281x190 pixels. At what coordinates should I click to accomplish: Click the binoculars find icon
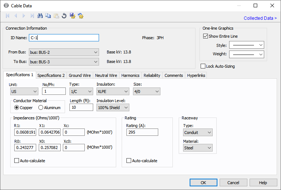click(x=40, y=16)
